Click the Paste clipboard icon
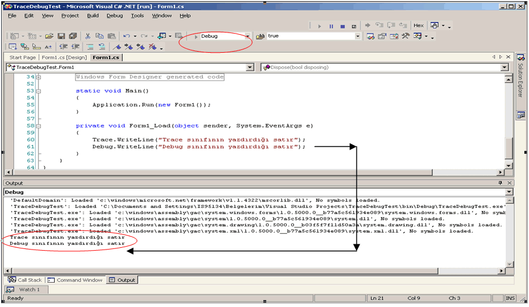 click(x=112, y=36)
